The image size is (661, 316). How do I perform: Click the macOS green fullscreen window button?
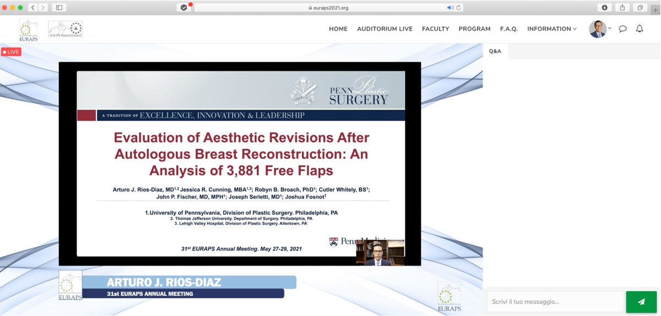pos(20,8)
